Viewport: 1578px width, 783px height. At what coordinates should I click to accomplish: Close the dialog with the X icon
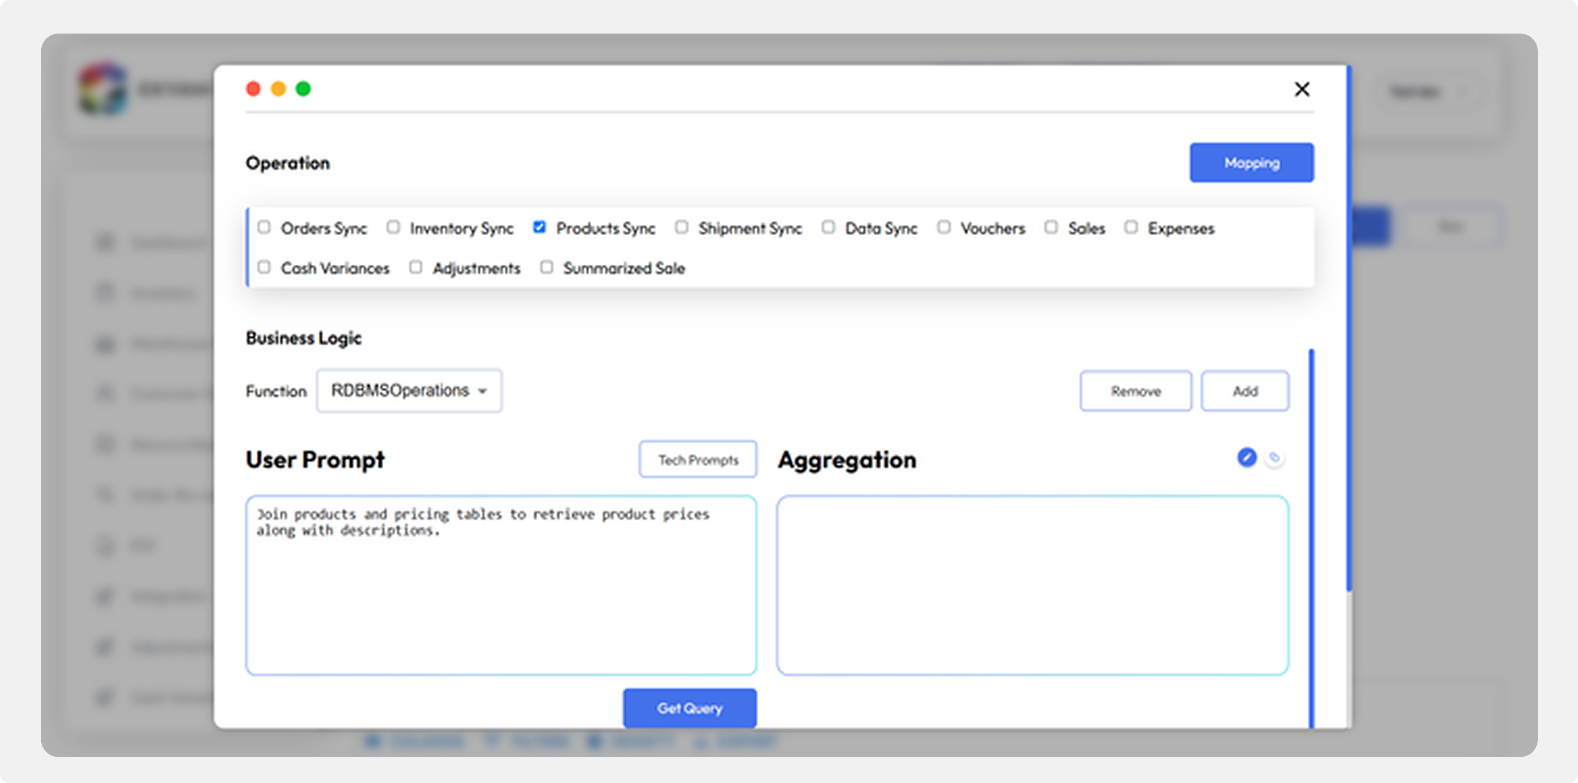[x=1302, y=89]
